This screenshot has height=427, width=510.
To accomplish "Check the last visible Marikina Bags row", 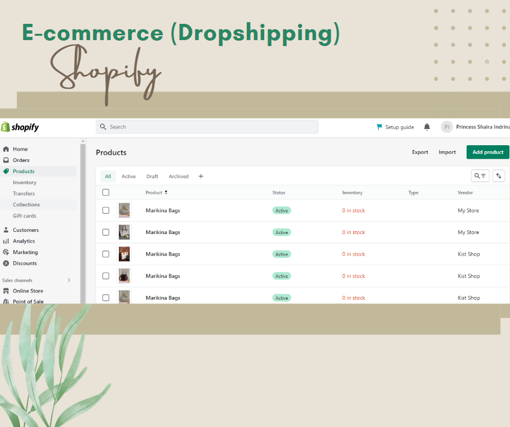I will pyautogui.click(x=106, y=297).
